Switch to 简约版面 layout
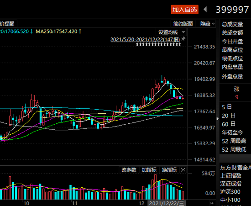 (x=183, y=24)
